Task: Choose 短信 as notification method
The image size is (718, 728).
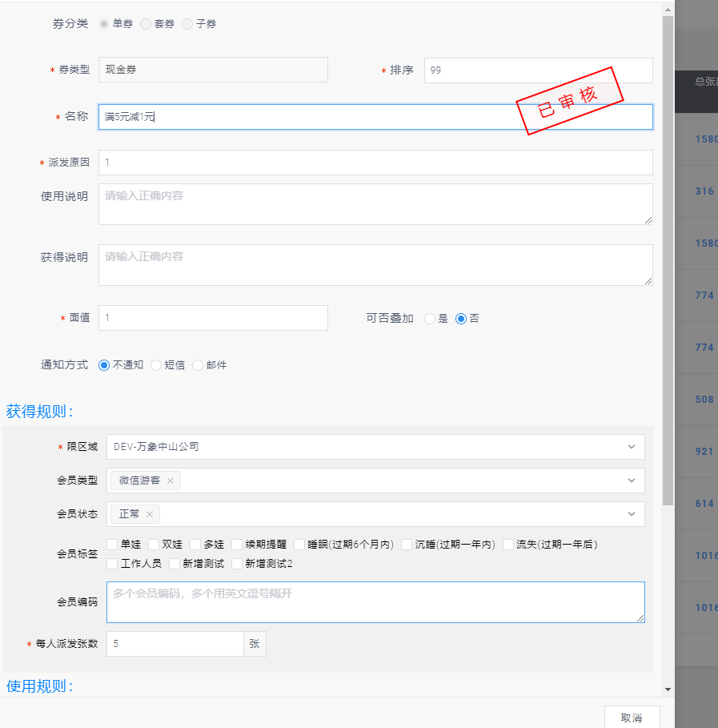Action: pyautogui.click(x=156, y=365)
